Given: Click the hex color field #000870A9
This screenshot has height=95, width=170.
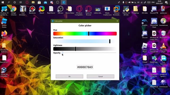Looking at the screenshot, I should [85, 67].
